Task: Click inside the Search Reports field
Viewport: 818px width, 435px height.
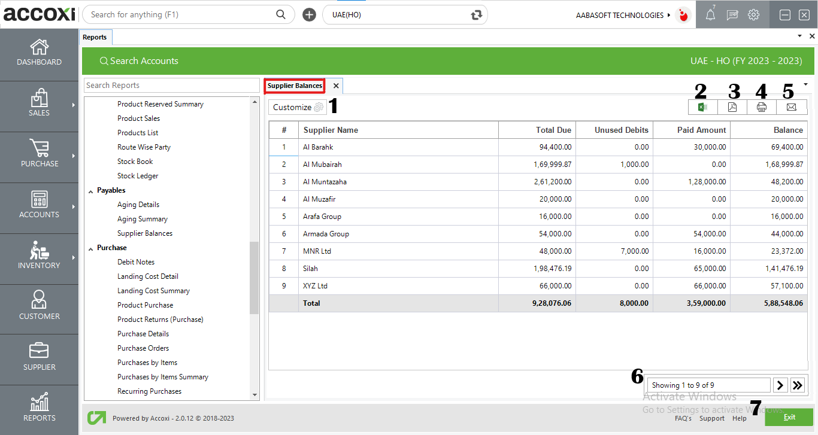Action: (171, 85)
